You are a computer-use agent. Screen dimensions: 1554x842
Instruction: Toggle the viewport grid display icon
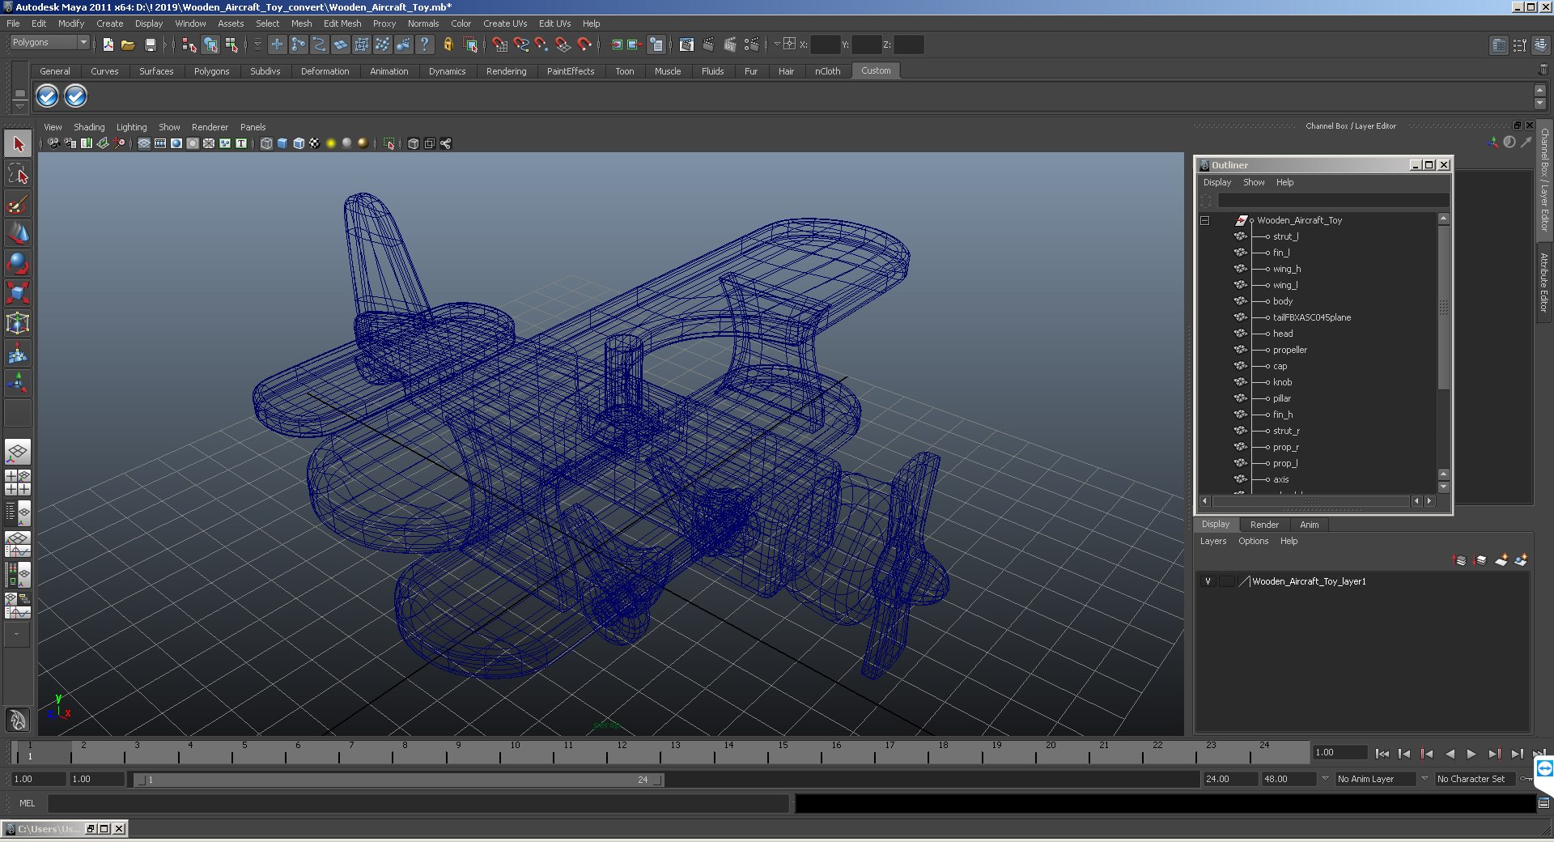pyautogui.click(x=144, y=143)
